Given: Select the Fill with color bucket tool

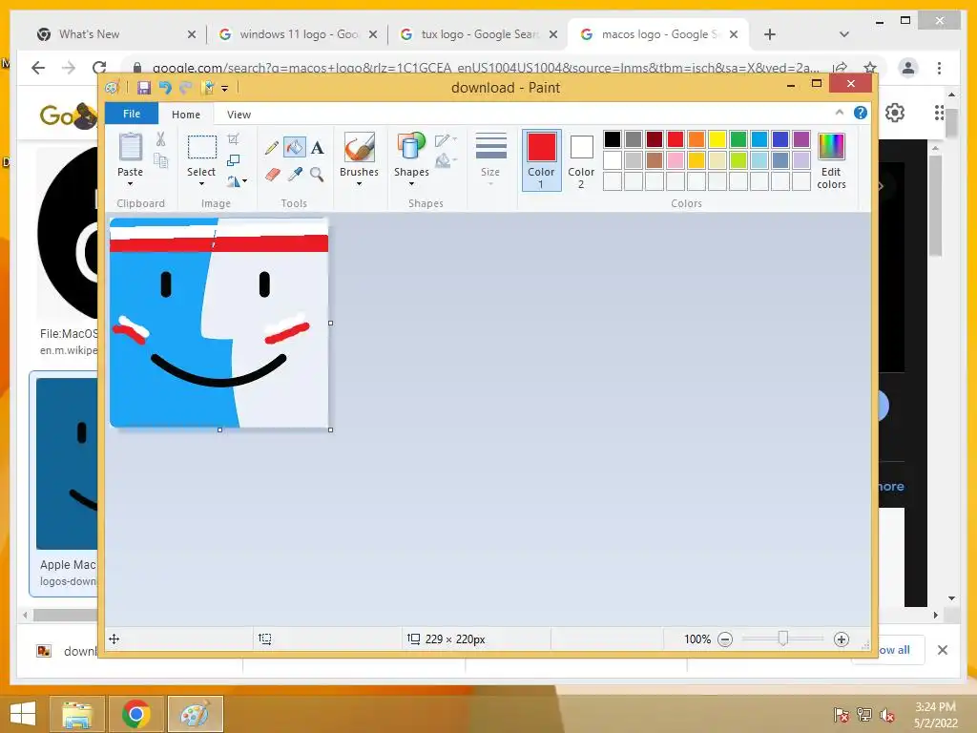Looking at the screenshot, I should 294,147.
